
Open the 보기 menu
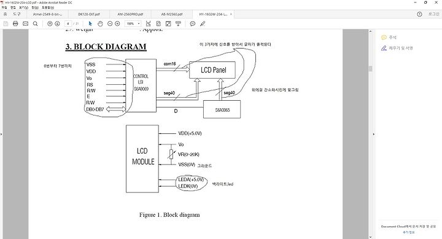click(x=23, y=7)
